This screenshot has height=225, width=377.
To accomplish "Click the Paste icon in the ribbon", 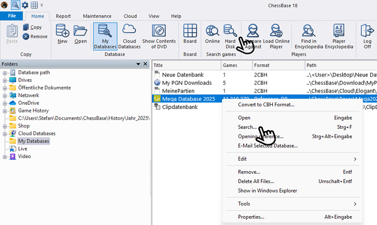I will tap(12, 31).
